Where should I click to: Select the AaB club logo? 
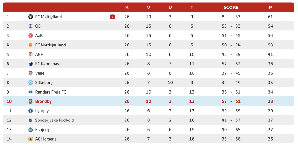pyautogui.click(x=30, y=35)
